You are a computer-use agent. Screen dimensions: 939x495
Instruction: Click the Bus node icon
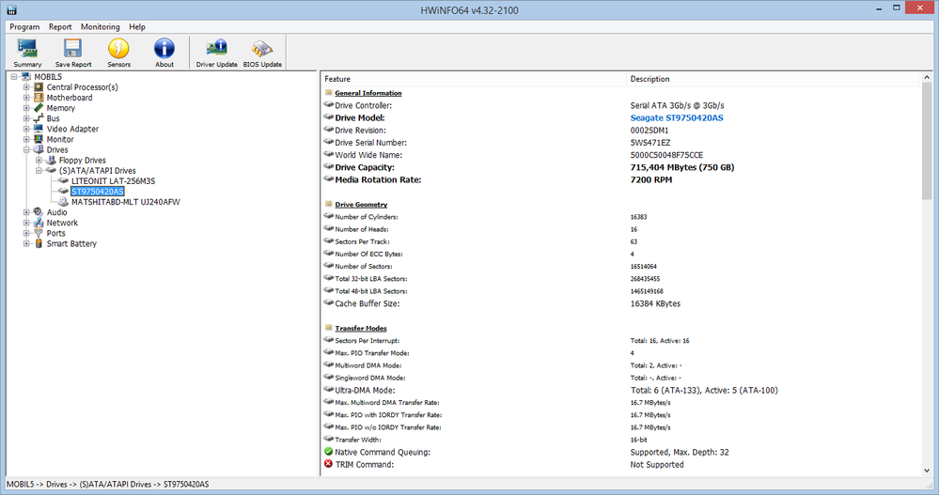[x=39, y=118]
